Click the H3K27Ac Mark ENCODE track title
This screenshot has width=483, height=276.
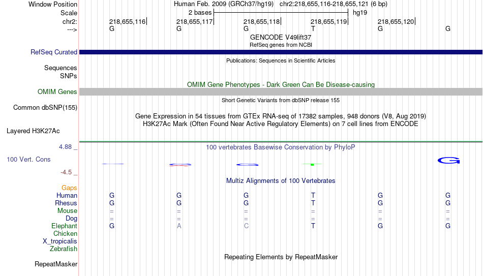pyautogui.click(x=281, y=124)
